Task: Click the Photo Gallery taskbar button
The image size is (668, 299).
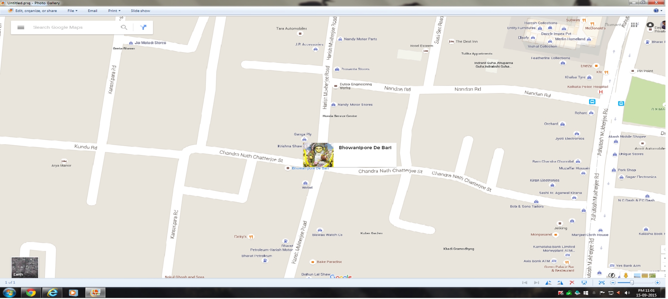Action: 95,293
